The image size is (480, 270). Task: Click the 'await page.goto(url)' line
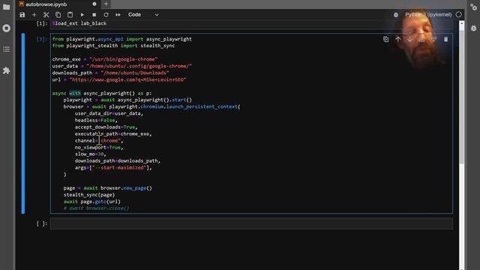pyautogui.click(x=91, y=202)
